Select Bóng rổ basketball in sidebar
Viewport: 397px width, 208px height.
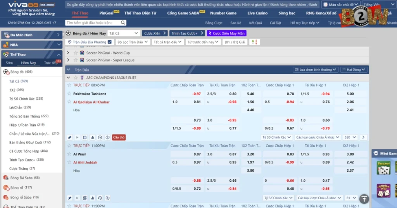tap(21, 188)
